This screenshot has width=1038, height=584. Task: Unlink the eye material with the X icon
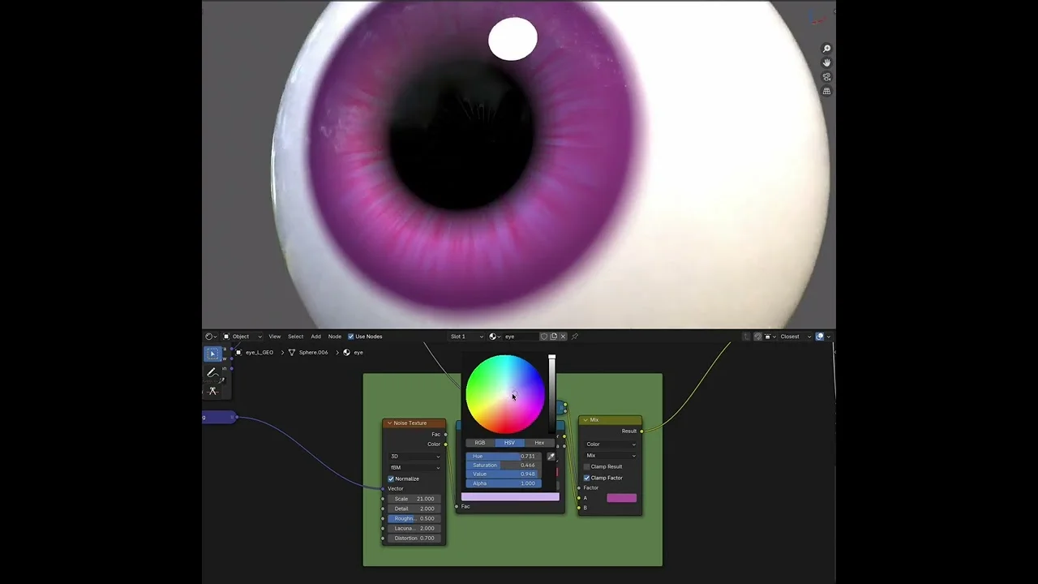click(563, 337)
